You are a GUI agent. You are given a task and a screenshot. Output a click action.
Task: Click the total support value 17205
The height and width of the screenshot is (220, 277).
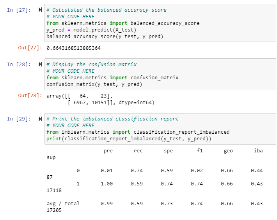pyautogui.click(x=54, y=210)
